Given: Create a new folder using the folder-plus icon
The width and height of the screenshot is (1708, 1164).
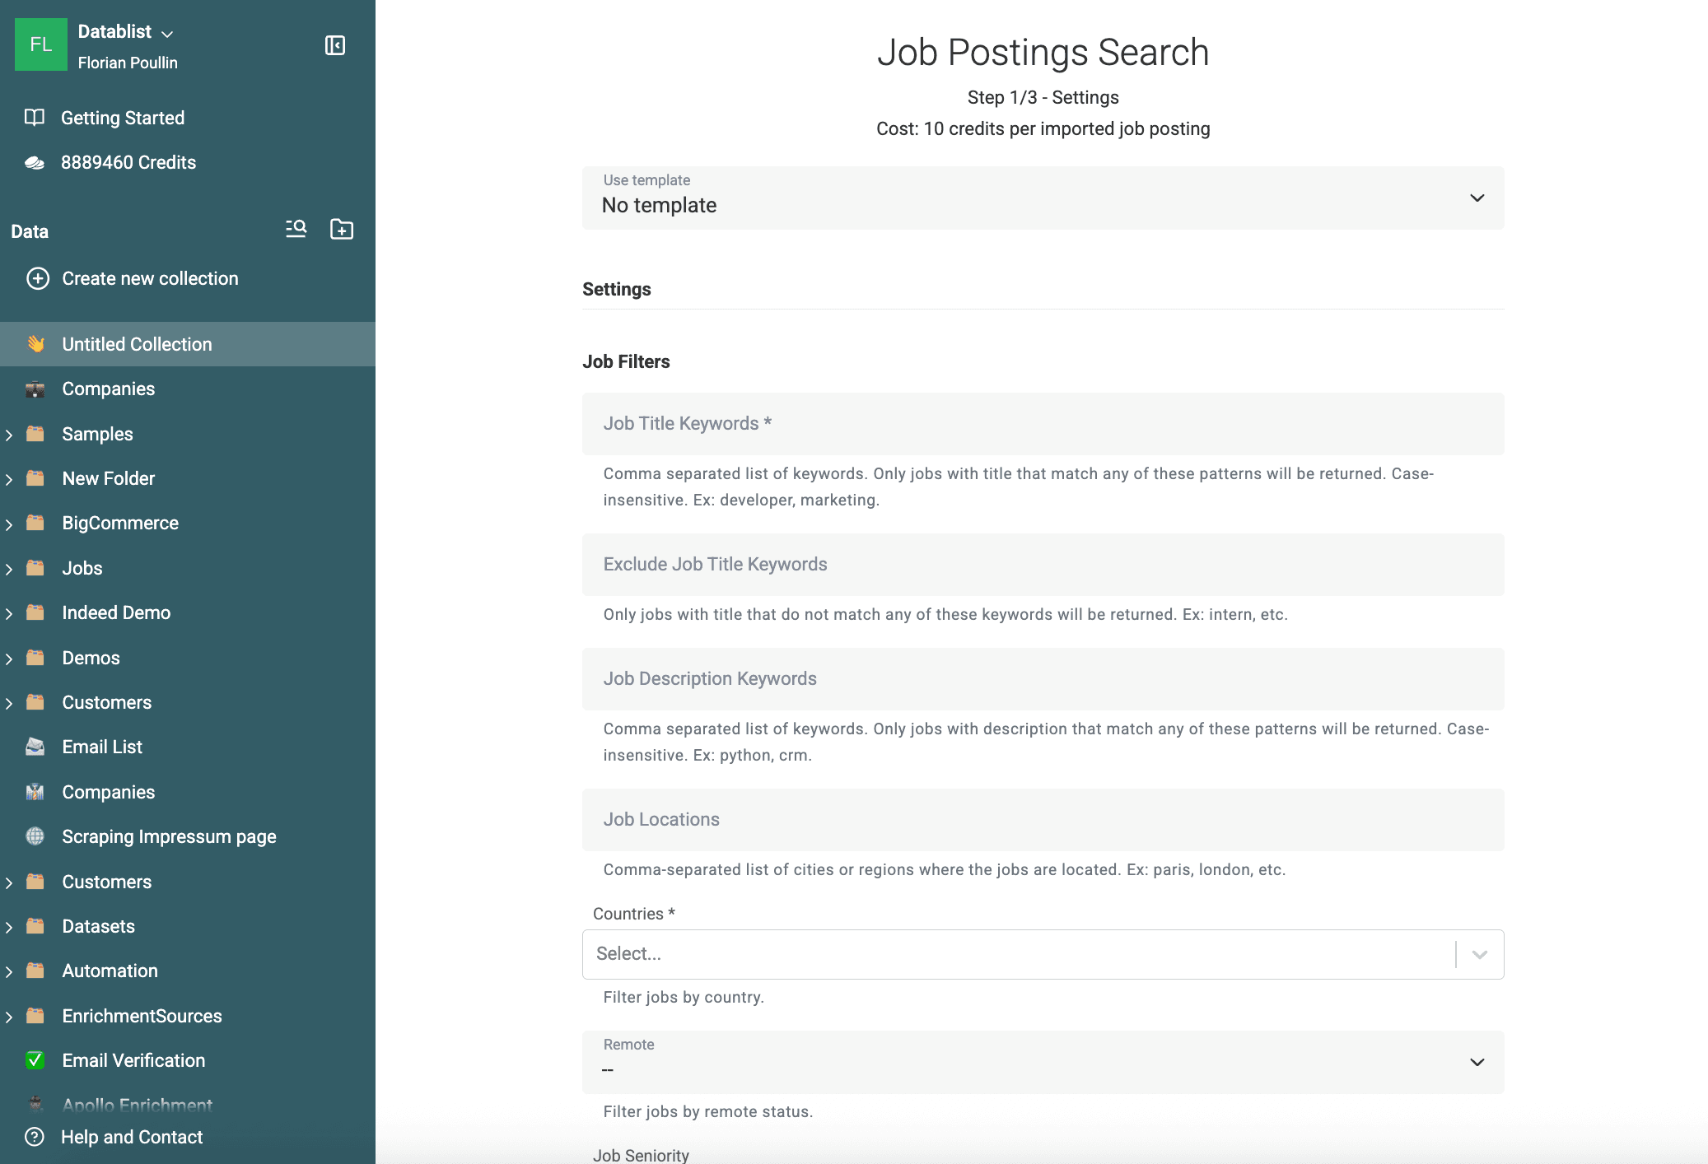Looking at the screenshot, I should [x=342, y=230].
